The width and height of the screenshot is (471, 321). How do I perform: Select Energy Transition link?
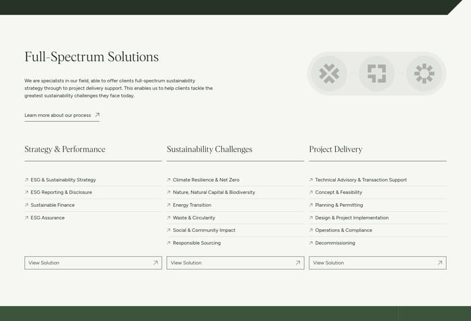[x=192, y=205]
